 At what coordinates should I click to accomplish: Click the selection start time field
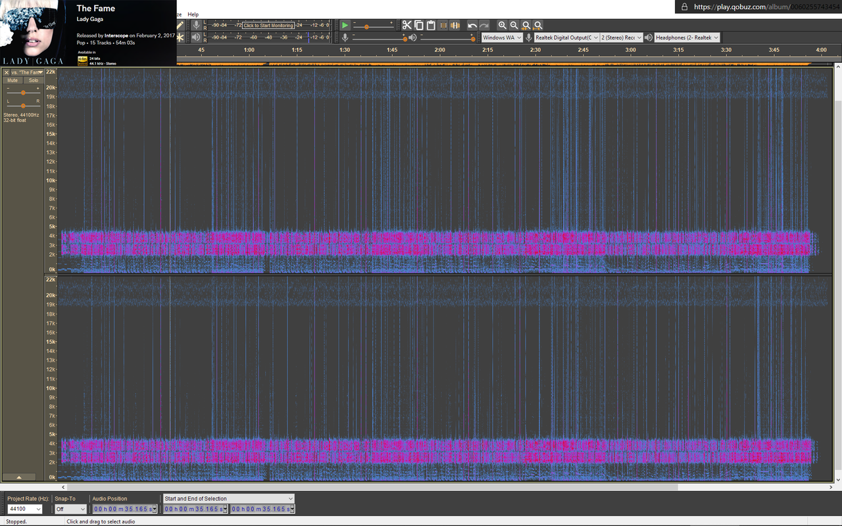point(195,509)
